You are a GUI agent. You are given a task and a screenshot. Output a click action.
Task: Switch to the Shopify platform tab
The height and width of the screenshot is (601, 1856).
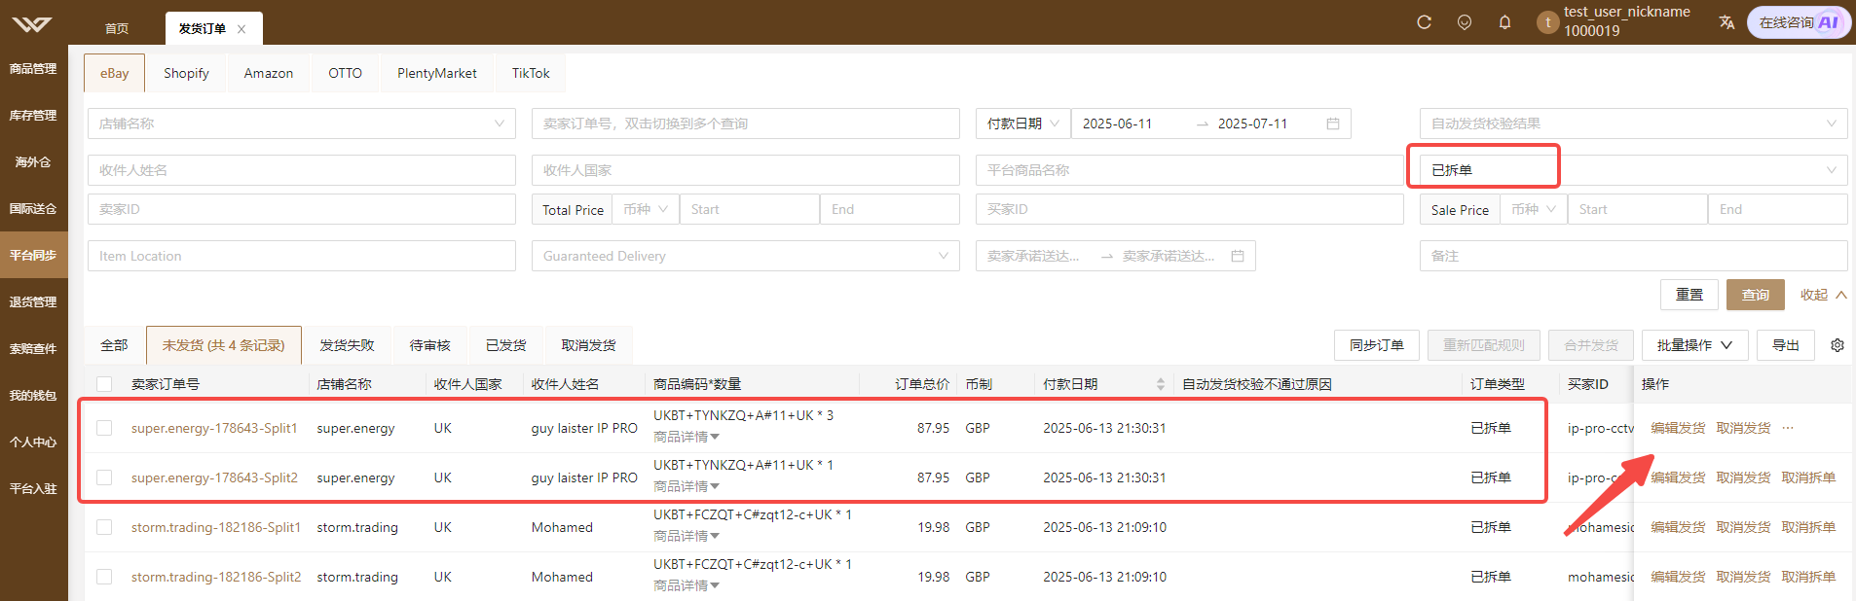pos(186,73)
